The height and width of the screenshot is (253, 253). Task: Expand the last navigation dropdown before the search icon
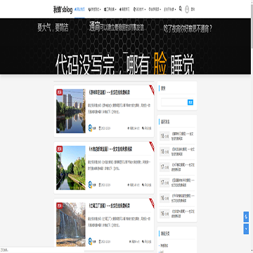170,9
